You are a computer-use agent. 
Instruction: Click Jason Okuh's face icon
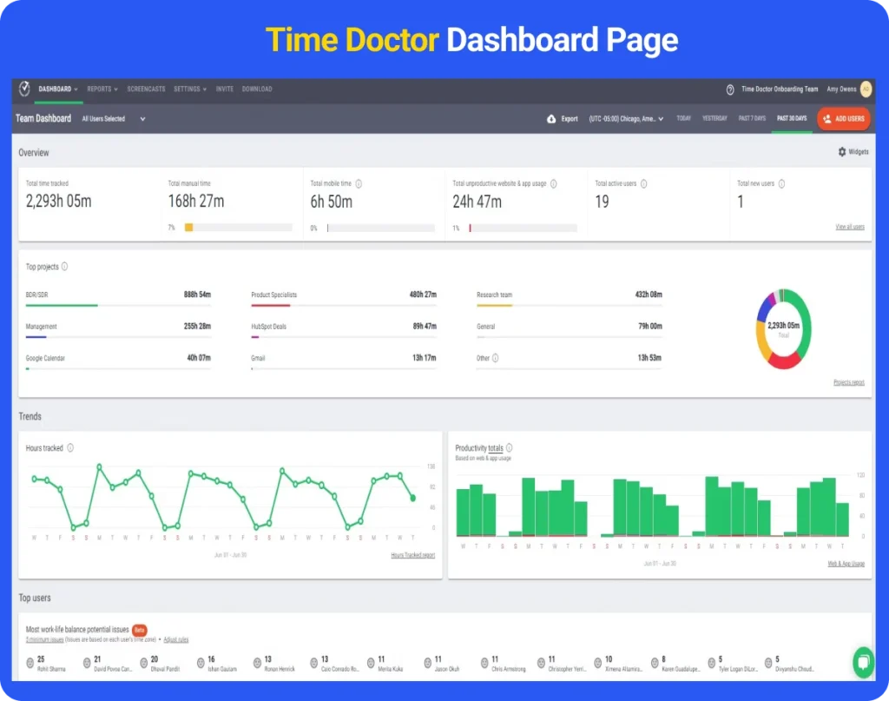coord(427,663)
